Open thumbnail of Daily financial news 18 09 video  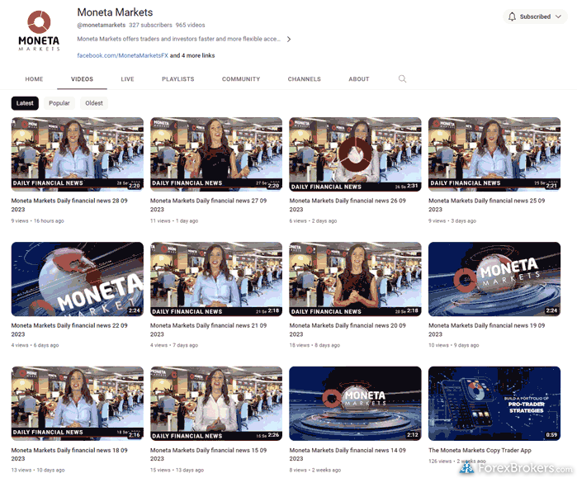[78, 404]
